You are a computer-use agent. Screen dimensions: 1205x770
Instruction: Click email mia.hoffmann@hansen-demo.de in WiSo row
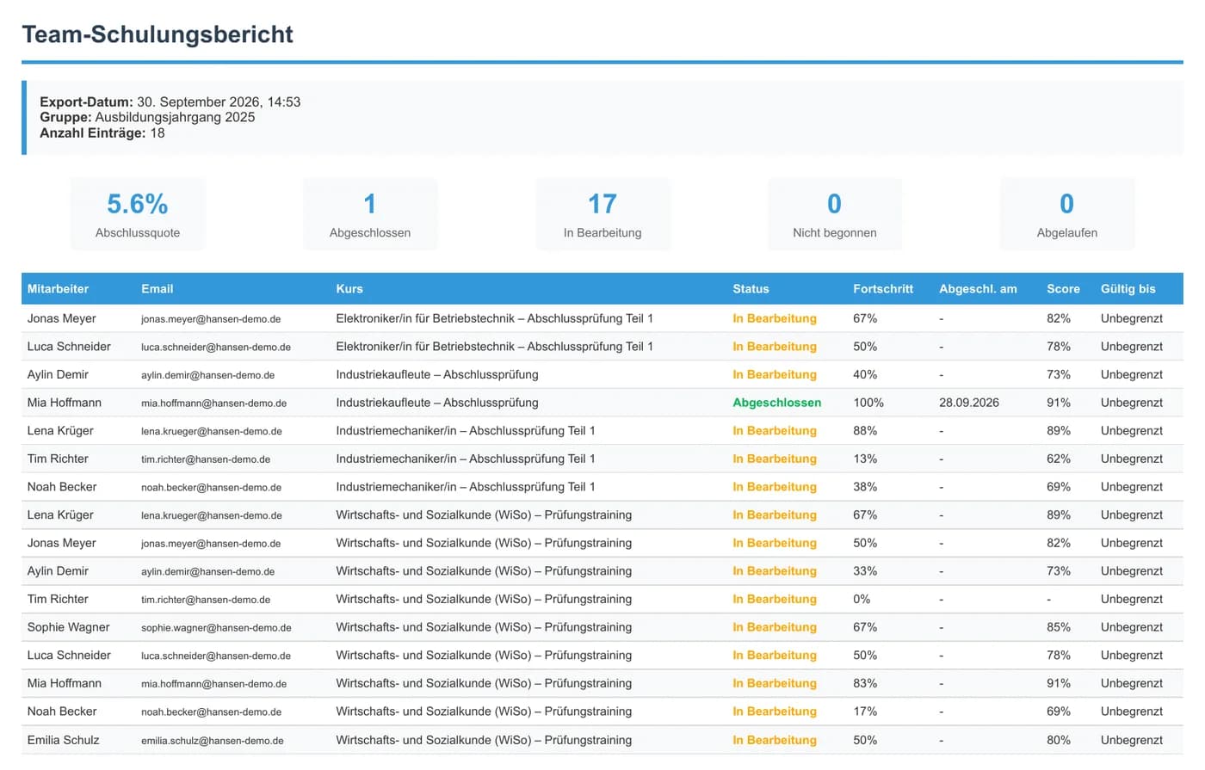coord(214,684)
